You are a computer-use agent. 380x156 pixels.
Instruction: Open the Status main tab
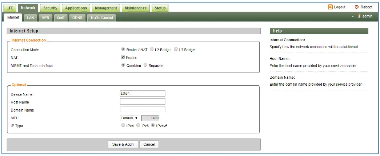pos(160,8)
